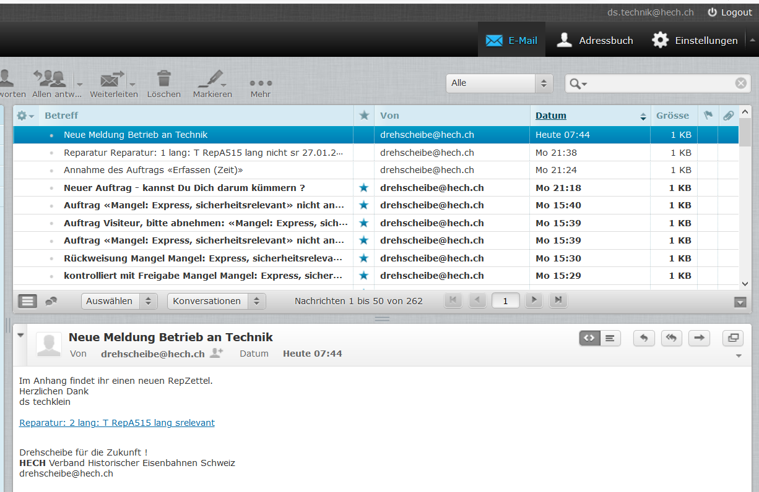Go to next page of messages
Screen dimensions: 759x492
pos(534,300)
